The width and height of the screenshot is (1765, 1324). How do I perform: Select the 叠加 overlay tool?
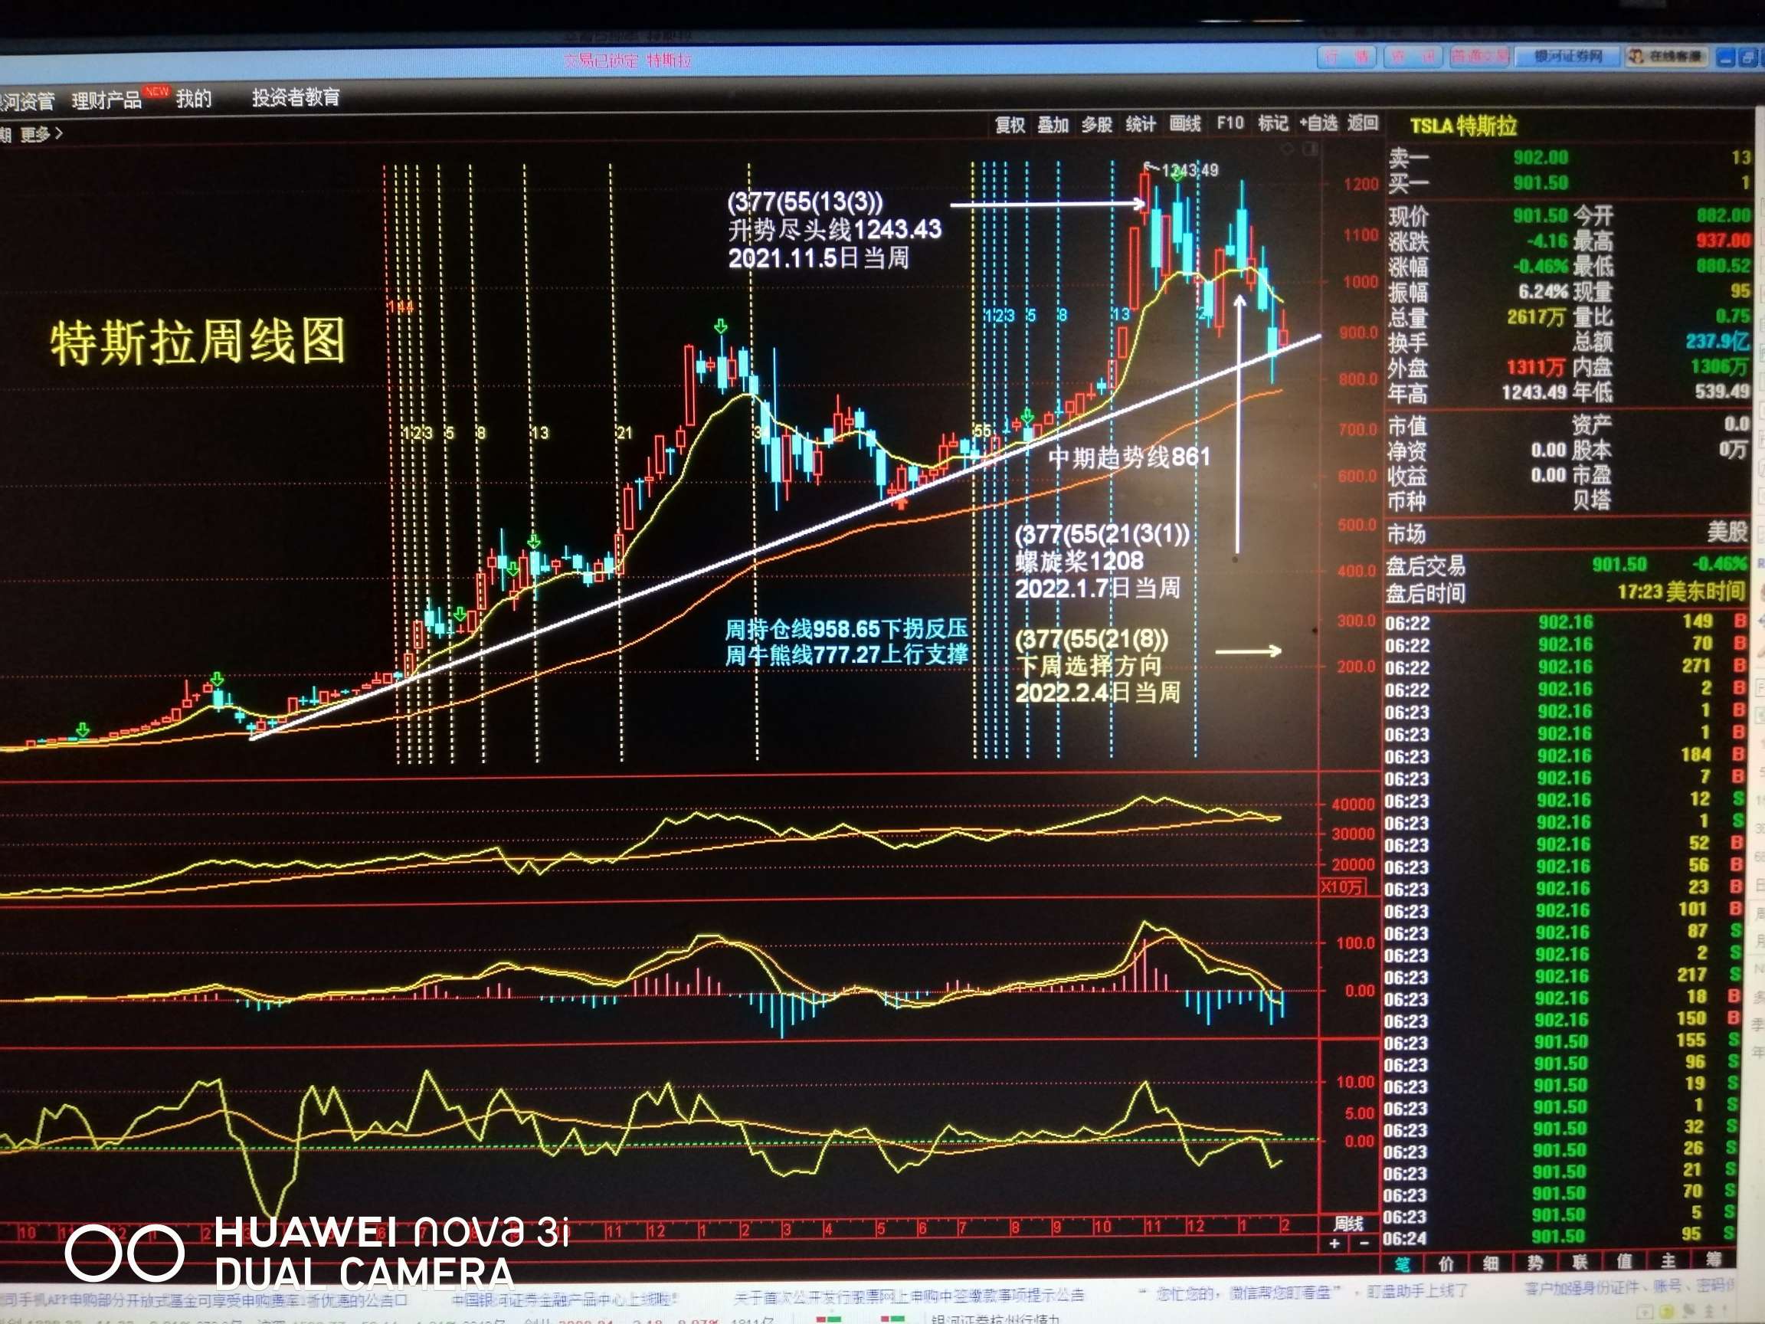point(1053,124)
